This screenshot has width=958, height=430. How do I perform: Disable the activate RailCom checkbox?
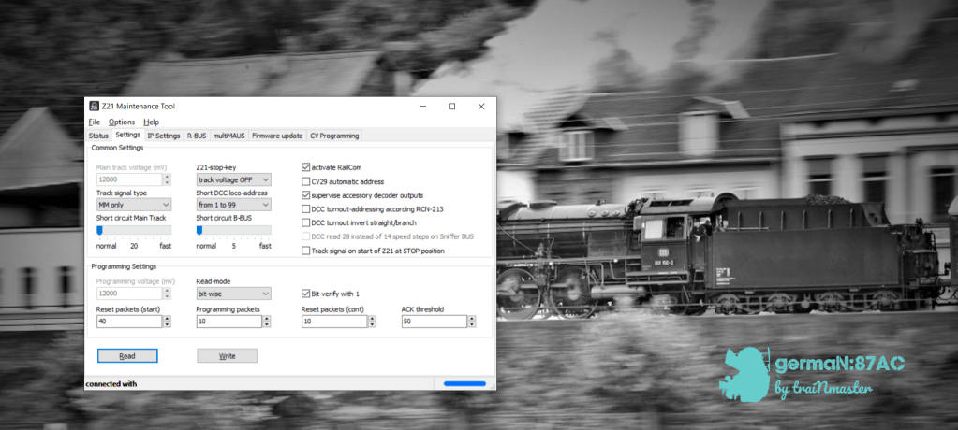coord(306,167)
